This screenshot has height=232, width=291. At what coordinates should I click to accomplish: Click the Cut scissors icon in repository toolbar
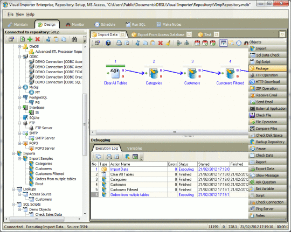48,39
